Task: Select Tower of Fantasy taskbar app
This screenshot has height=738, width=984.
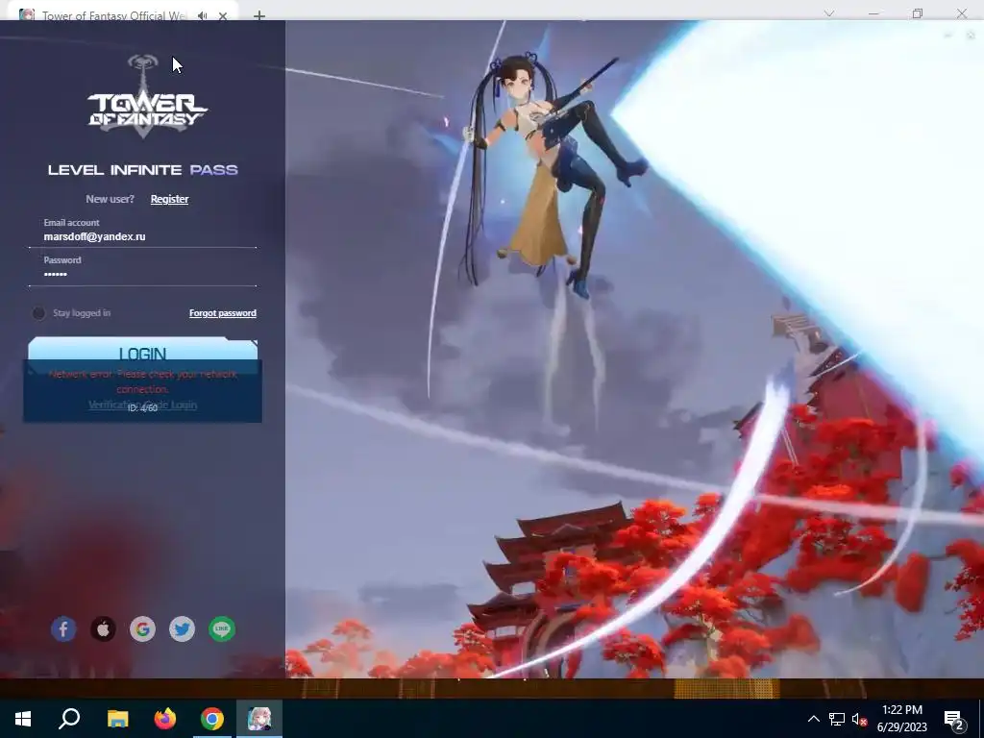Action: pyautogui.click(x=259, y=719)
